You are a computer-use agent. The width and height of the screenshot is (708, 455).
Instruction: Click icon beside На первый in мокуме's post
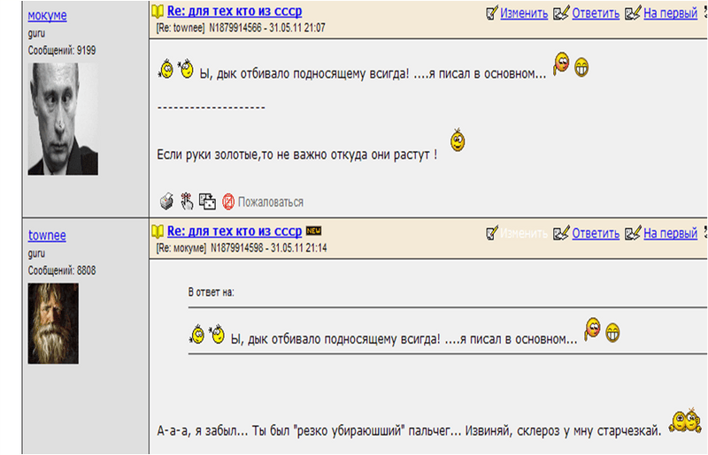click(x=633, y=12)
